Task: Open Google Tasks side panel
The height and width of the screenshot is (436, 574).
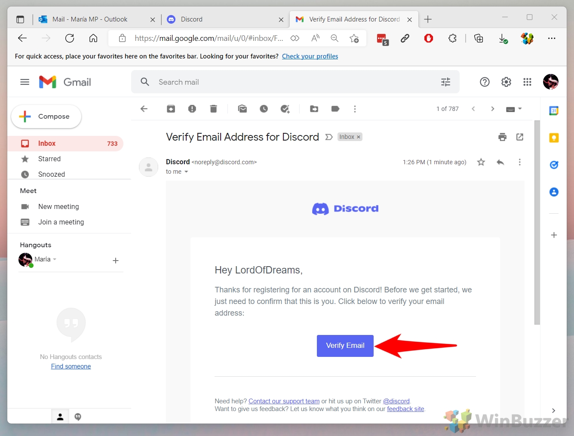Action: click(x=554, y=165)
